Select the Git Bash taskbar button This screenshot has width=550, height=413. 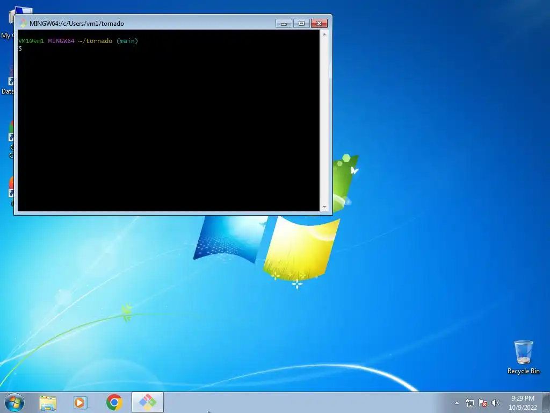[148, 402]
